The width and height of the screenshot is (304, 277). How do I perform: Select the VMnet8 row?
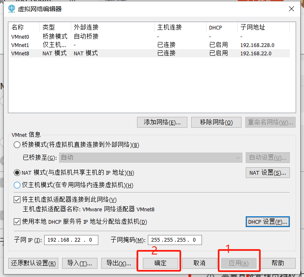150,53
